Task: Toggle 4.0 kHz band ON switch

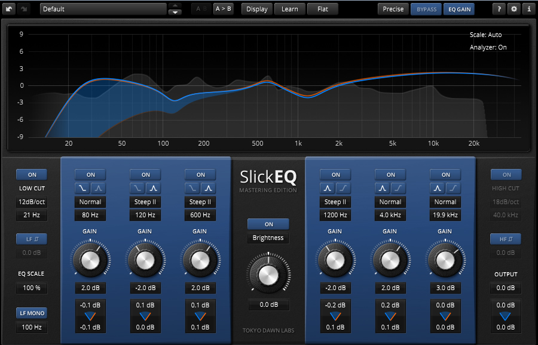Action: [x=390, y=175]
